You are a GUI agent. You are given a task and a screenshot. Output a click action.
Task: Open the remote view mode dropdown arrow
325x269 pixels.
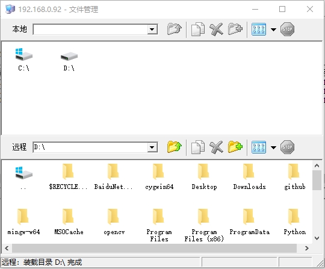pyautogui.click(x=273, y=147)
